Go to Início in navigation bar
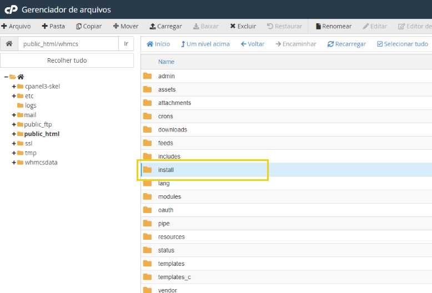 (158, 44)
